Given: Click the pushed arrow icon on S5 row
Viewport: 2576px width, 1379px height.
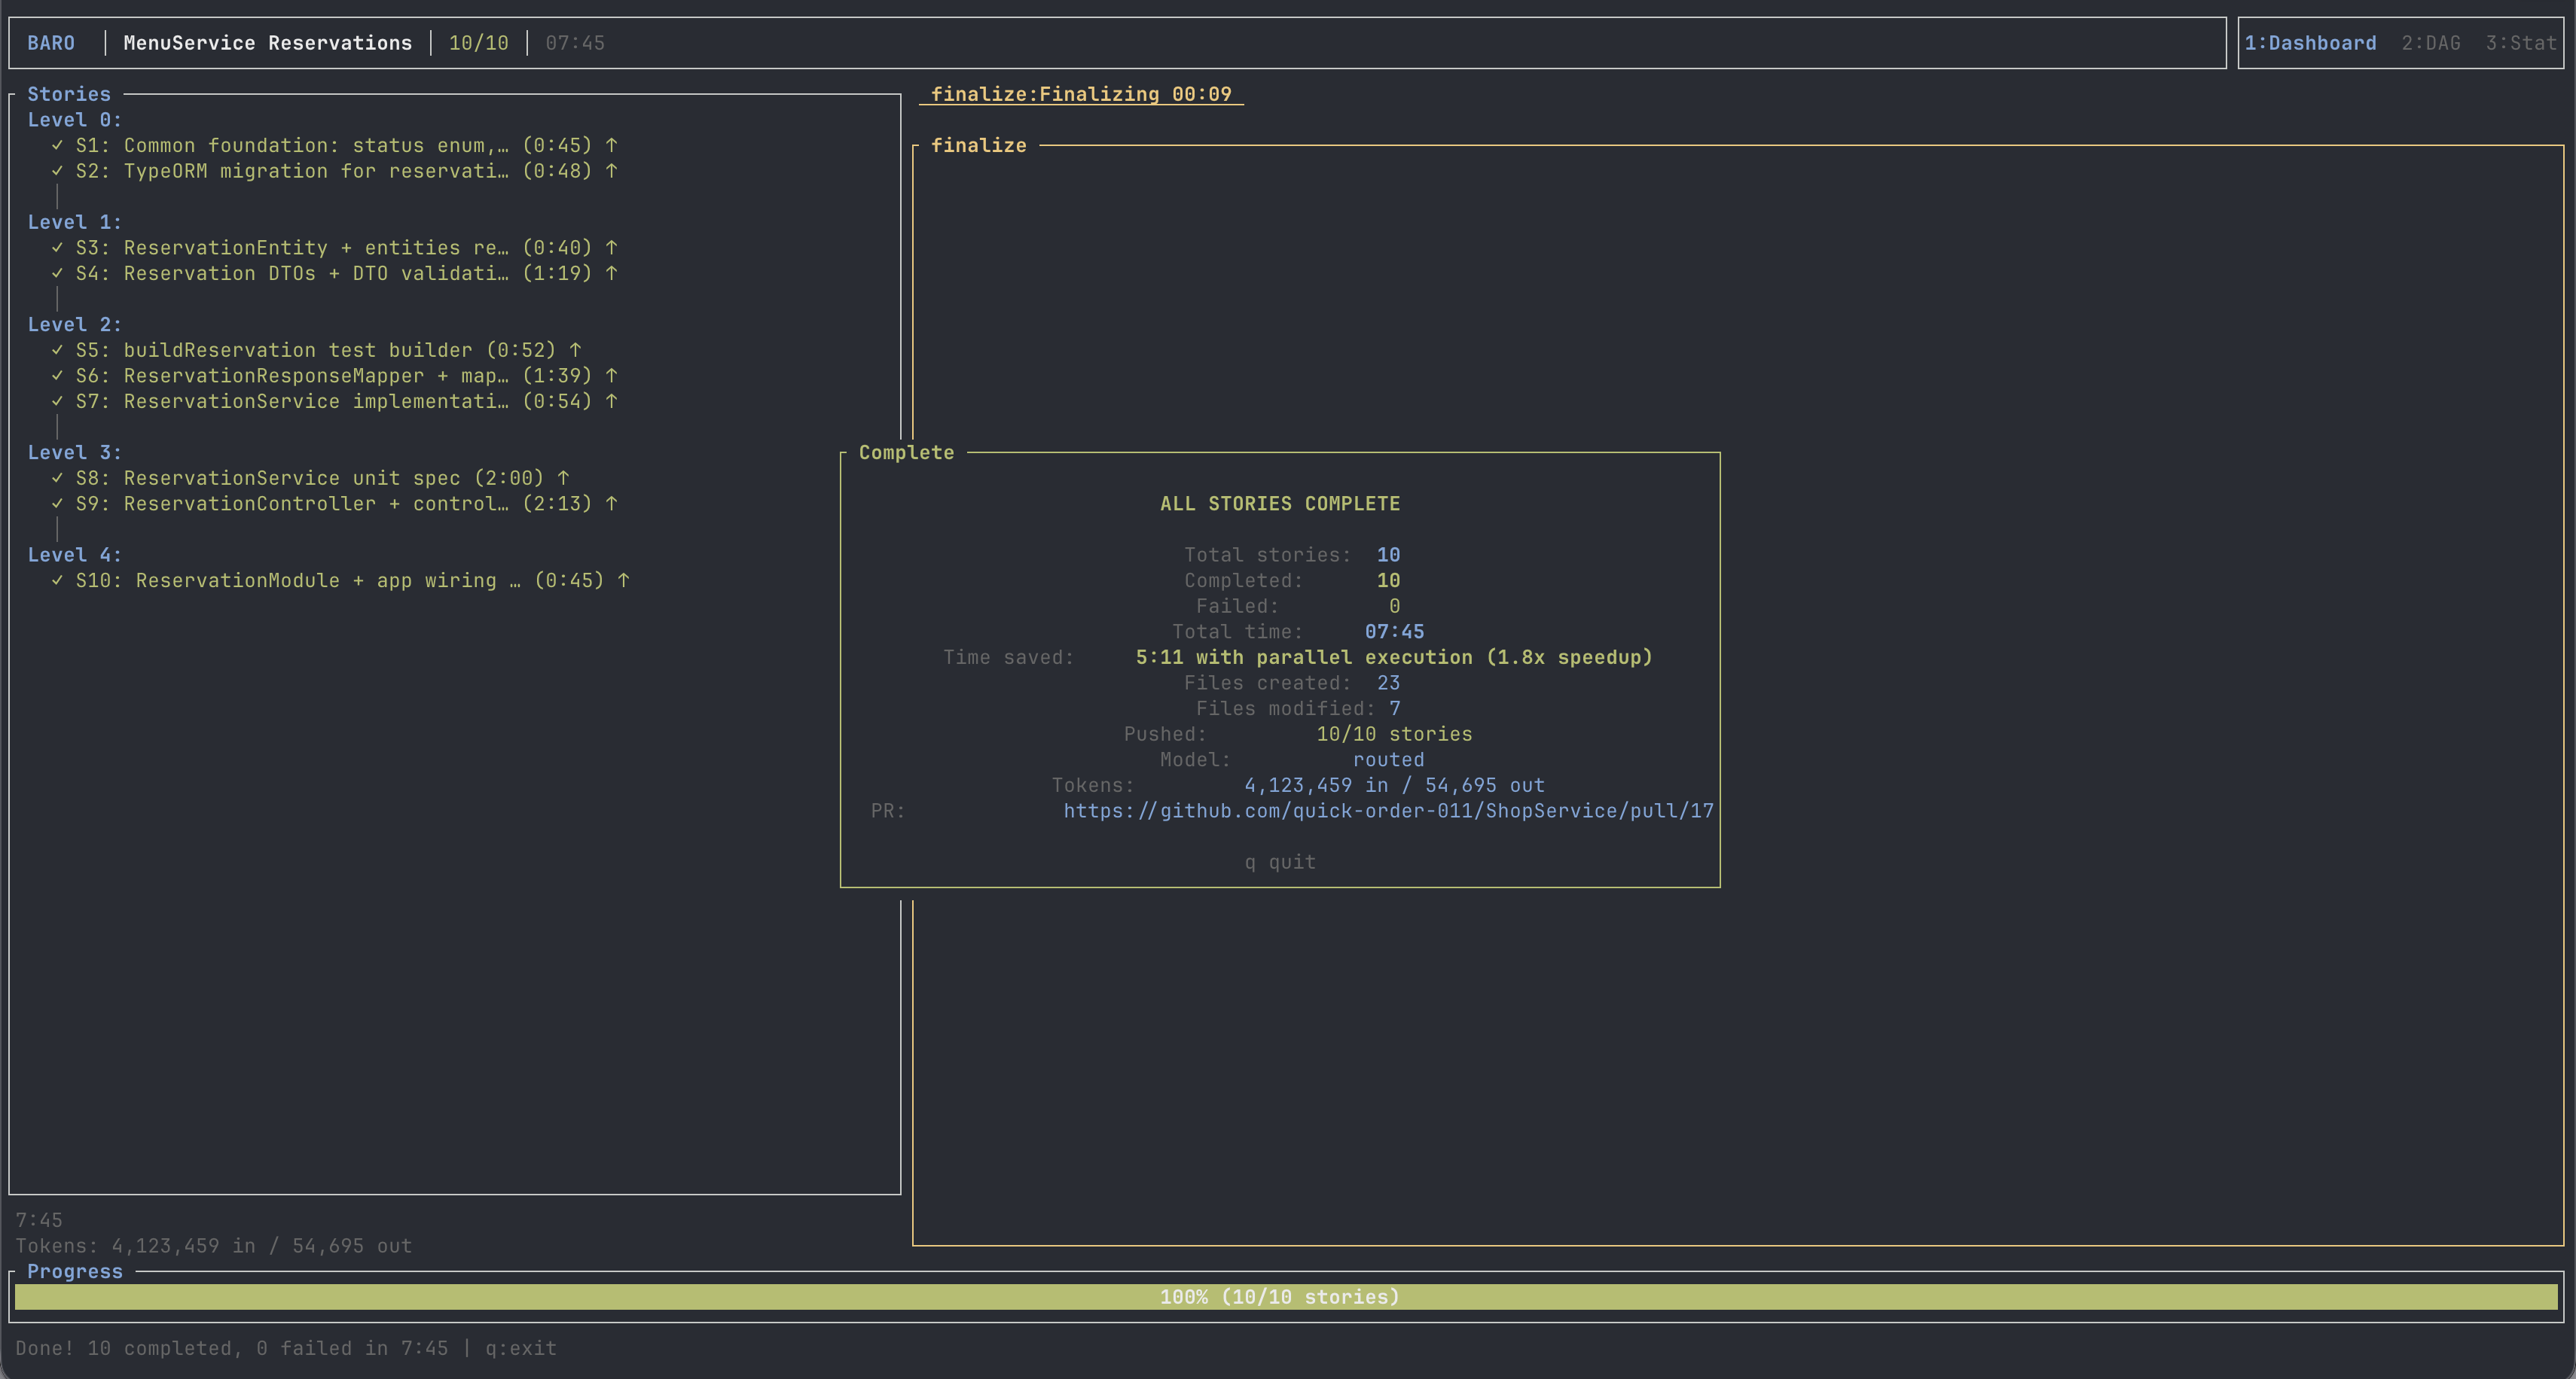Looking at the screenshot, I should click(575, 351).
